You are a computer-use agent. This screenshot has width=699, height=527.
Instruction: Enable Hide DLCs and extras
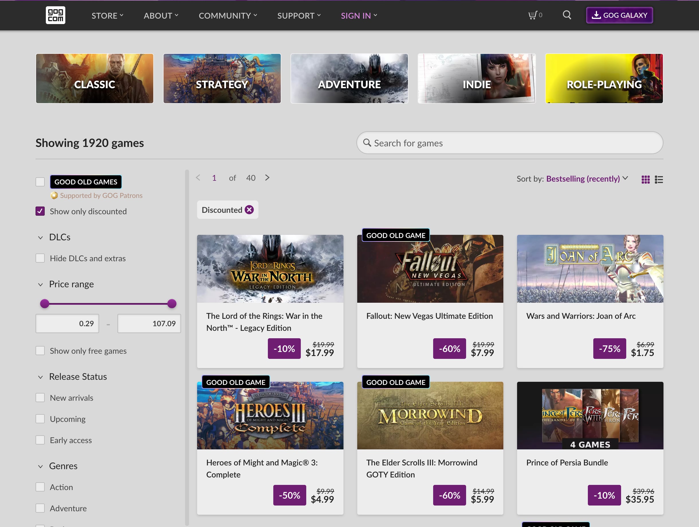tap(40, 258)
